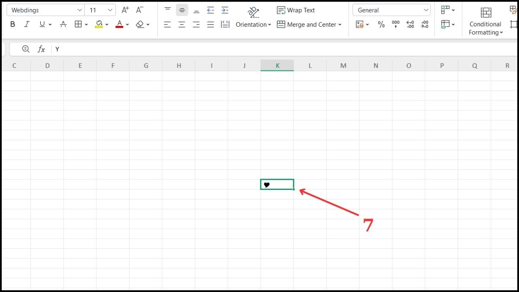Screen dimensions: 519x292
Task: Increase the font size
Action: 125,10
